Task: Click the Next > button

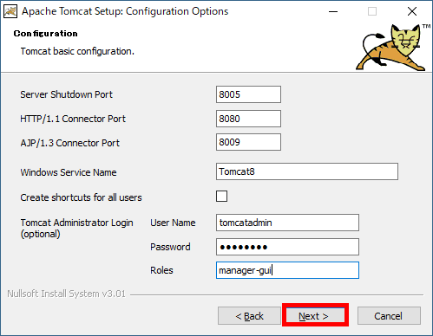Action: [315, 315]
